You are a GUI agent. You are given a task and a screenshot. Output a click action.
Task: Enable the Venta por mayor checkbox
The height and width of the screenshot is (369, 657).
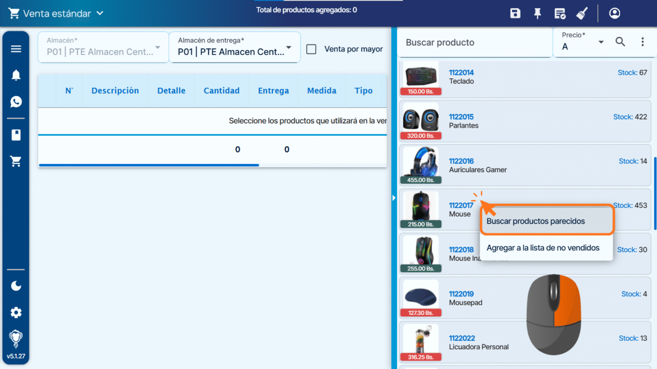(312, 49)
